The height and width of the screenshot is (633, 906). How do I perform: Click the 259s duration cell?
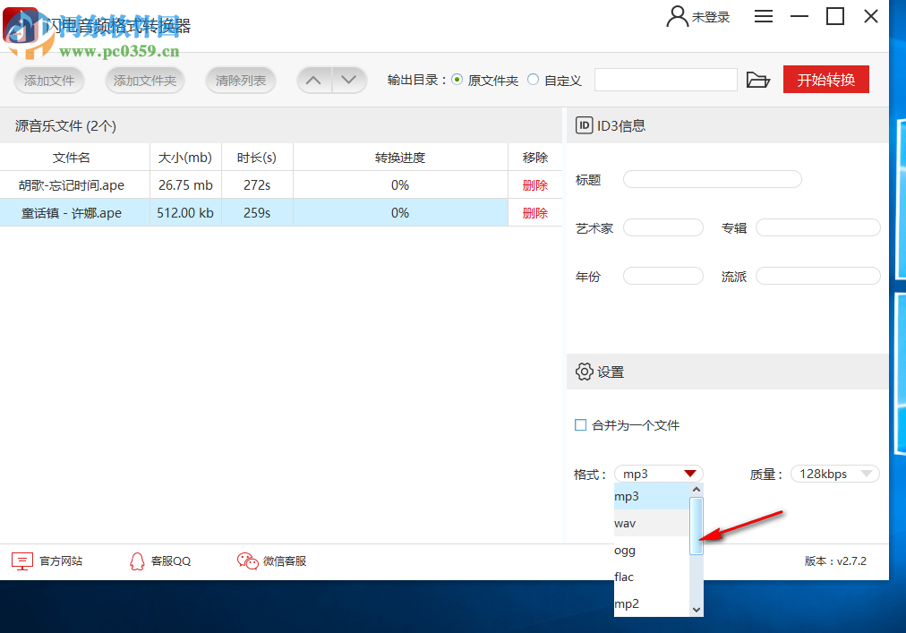[x=257, y=213]
